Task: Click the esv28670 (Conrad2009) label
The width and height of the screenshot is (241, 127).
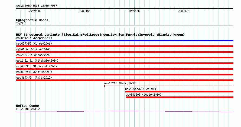Action: click(x=33, y=55)
